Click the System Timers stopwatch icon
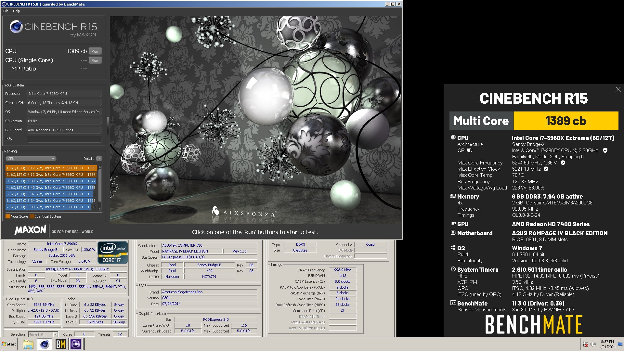 click(453, 269)
